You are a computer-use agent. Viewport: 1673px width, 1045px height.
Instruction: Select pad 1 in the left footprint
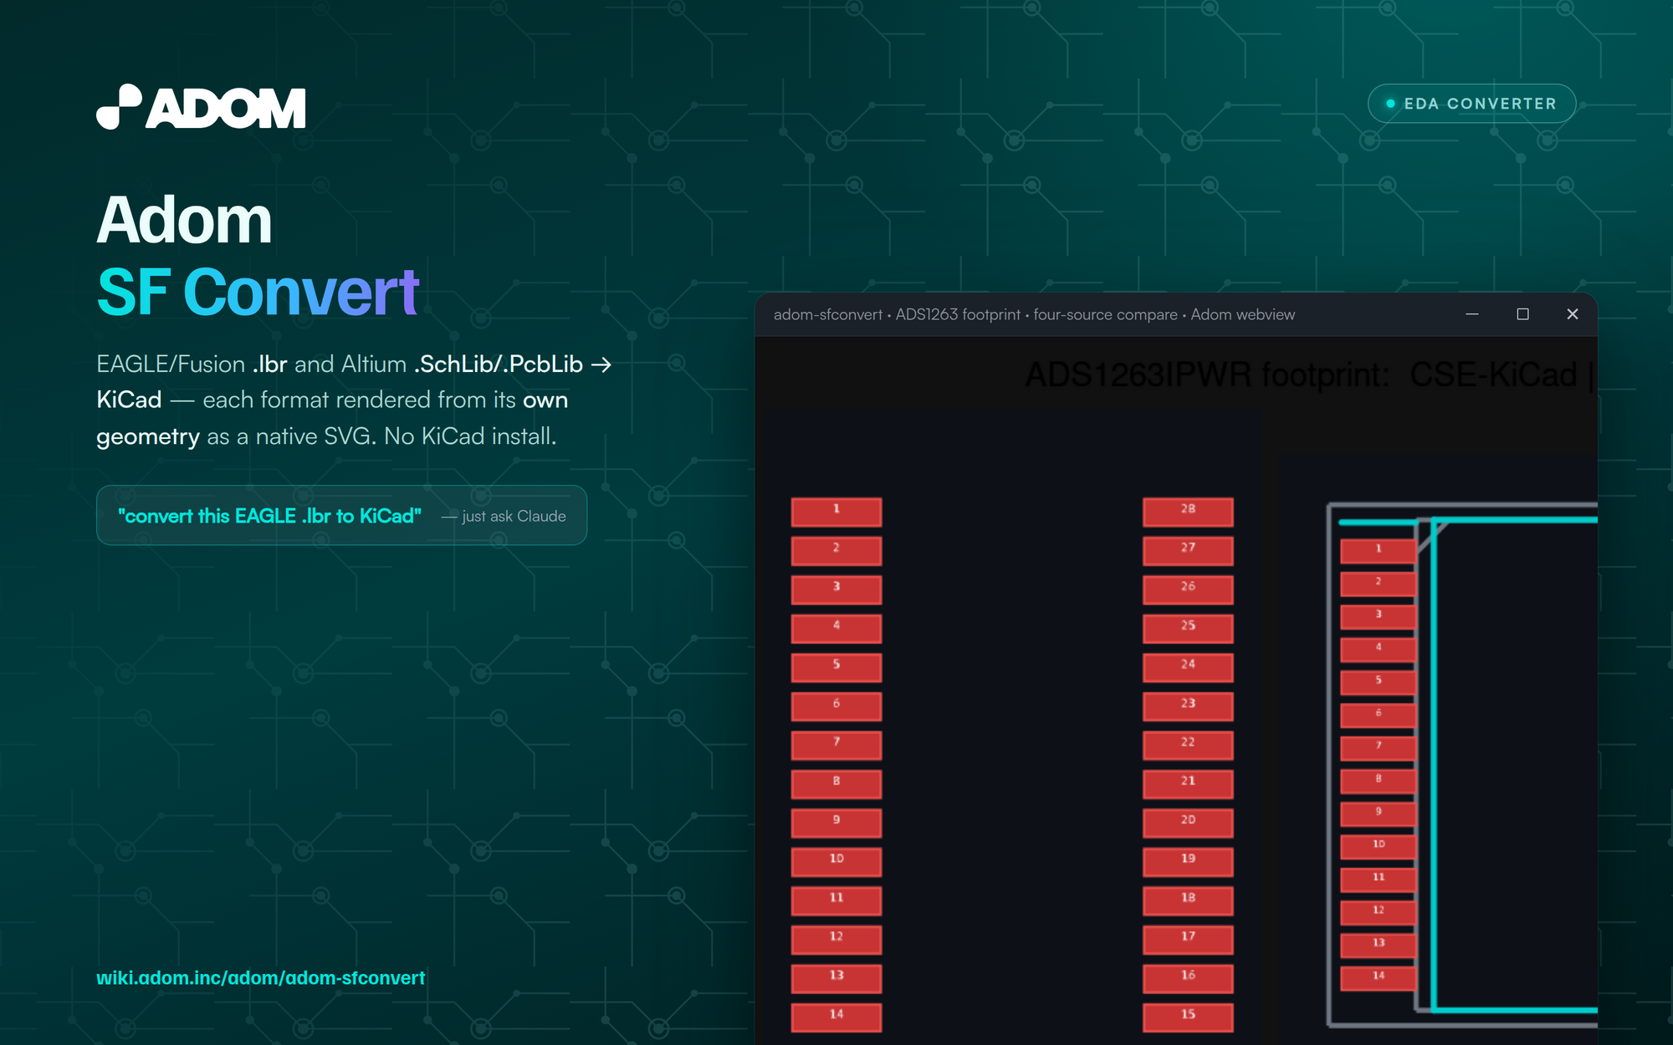click(x=836, y=511)
